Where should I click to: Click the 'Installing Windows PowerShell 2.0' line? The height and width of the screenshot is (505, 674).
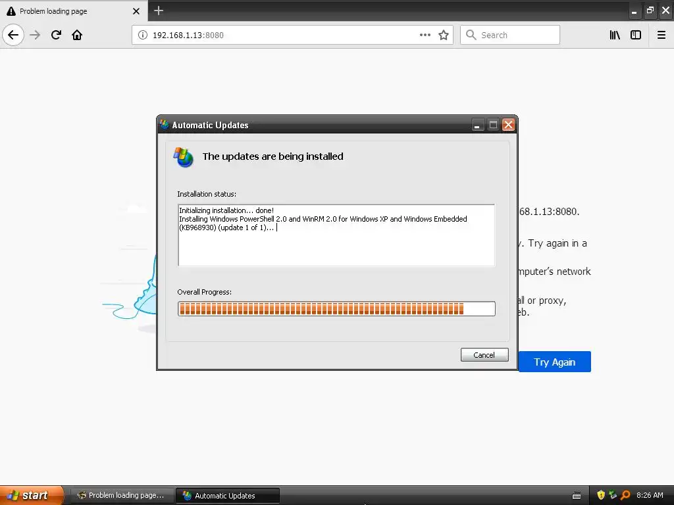(323, 224)
